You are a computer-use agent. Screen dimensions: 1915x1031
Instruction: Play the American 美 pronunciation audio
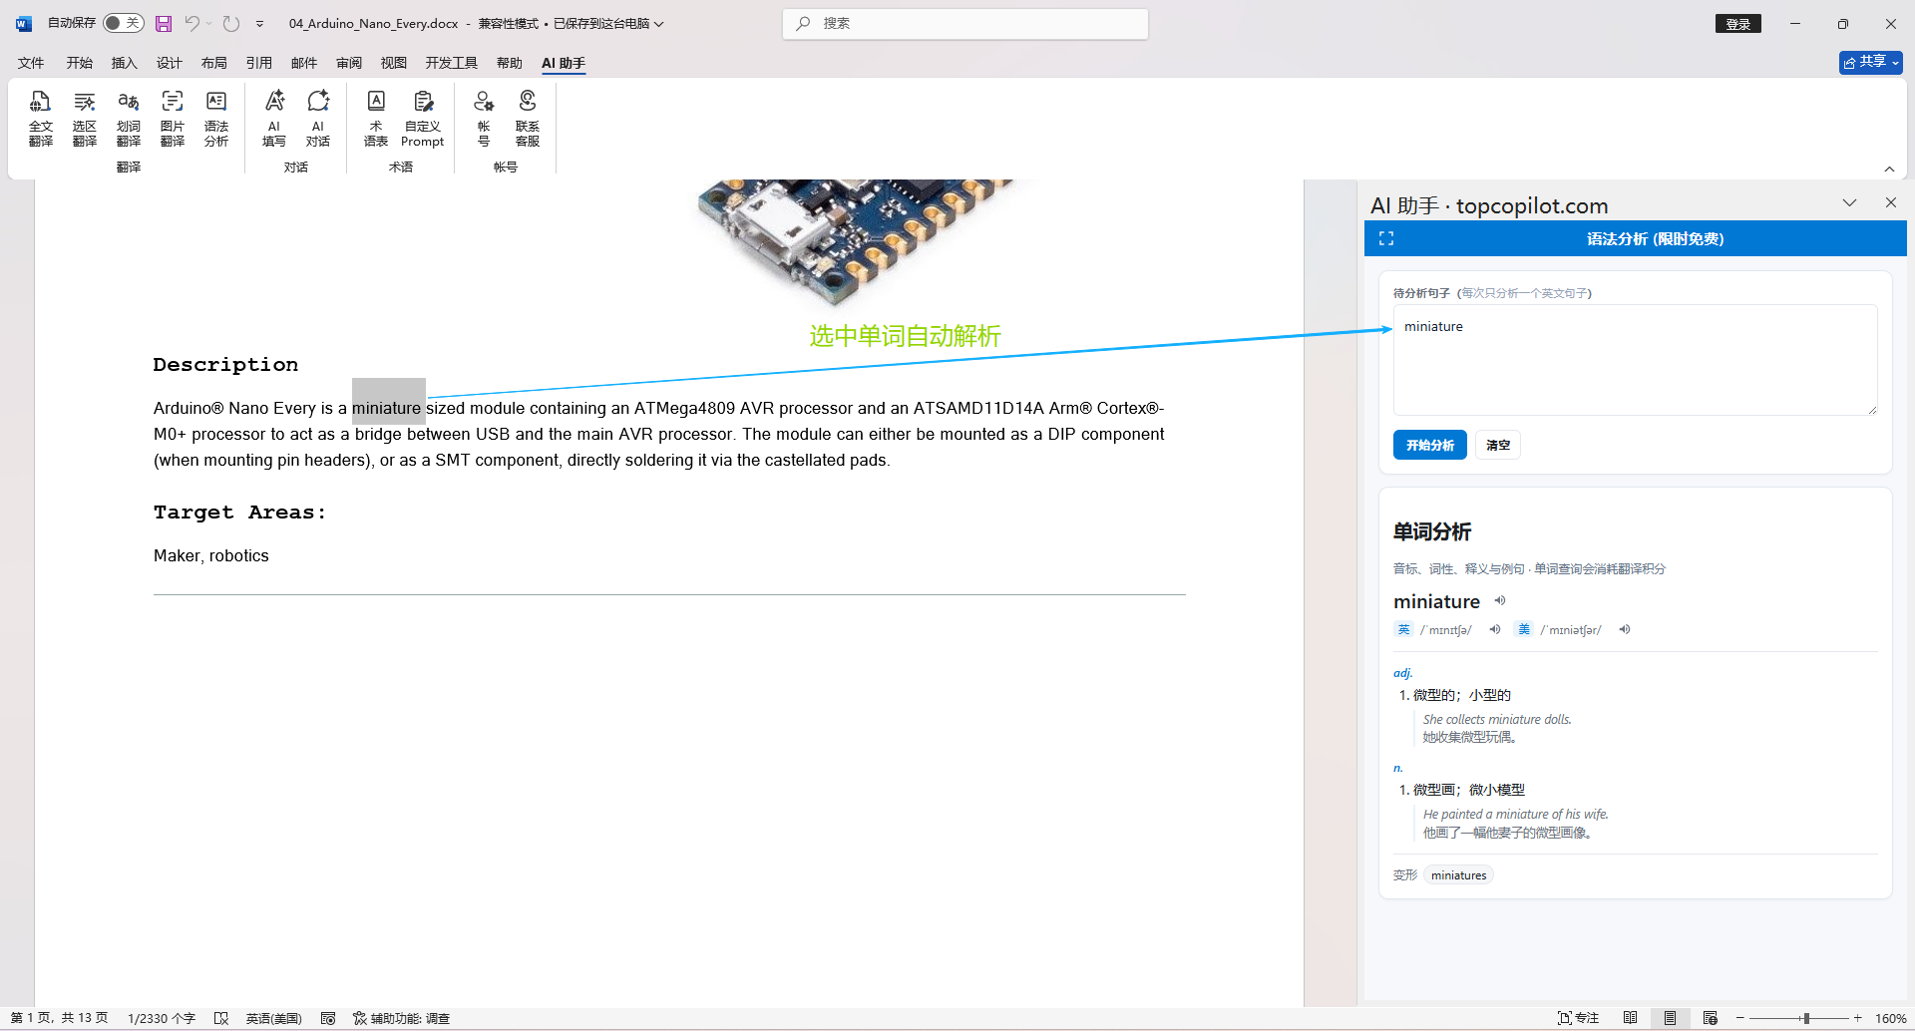(x=1625, y=629)
